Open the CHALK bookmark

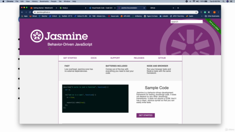53,16
